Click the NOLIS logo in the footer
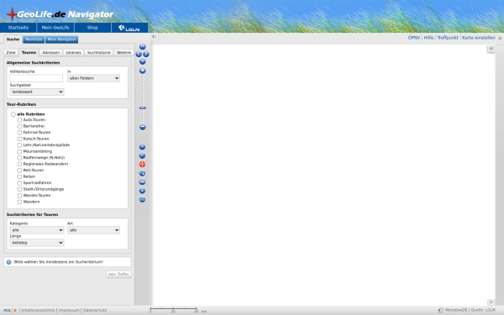Image resolution: width=504 pixels, height=315 pixels. [x=10, y=310]
